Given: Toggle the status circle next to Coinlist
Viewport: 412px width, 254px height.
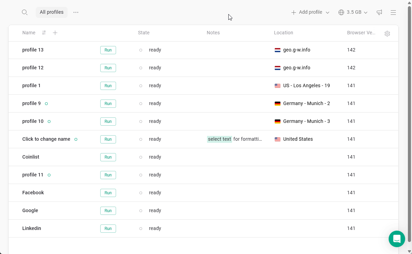Looking at the screenshot, I should [141, 157].
